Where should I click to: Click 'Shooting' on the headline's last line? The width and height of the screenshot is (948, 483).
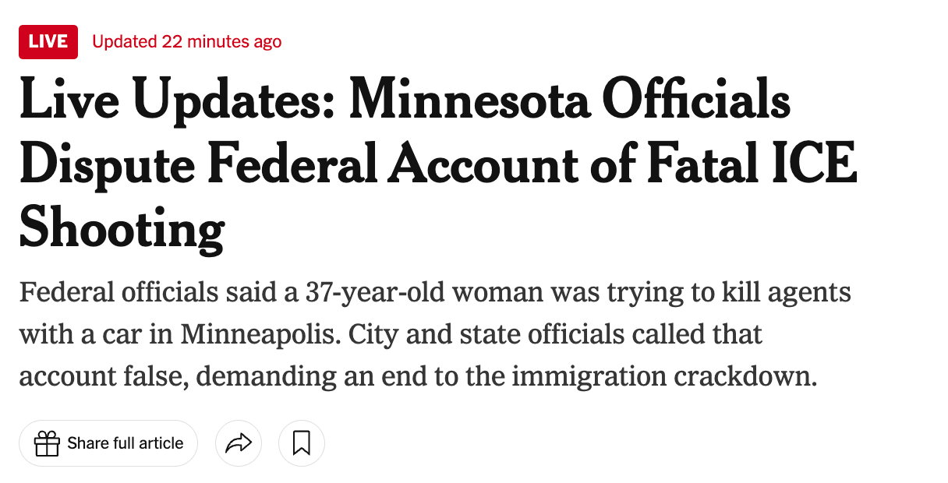point(122,227)
